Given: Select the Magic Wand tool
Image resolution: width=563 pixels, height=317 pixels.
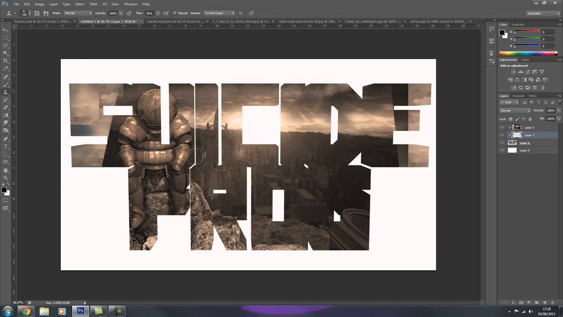Looking at the screenshot, I should (x=6, y=53).
